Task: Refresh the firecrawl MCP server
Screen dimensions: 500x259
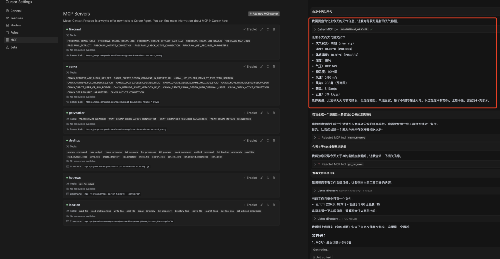Action: click(x=268, y=29)
